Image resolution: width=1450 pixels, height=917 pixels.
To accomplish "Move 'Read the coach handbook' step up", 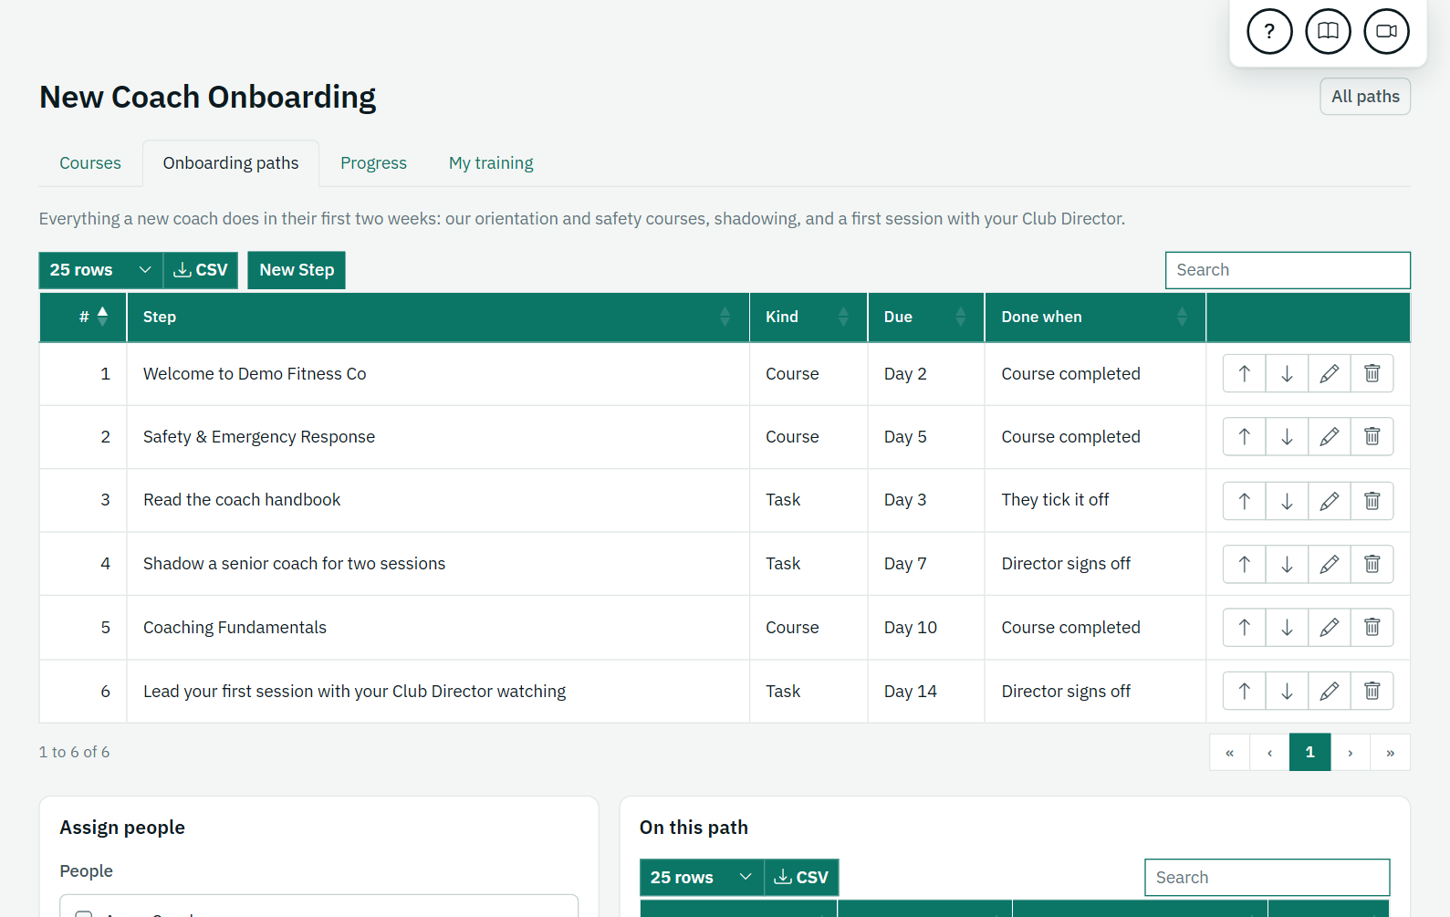I will pos(1244,500).
